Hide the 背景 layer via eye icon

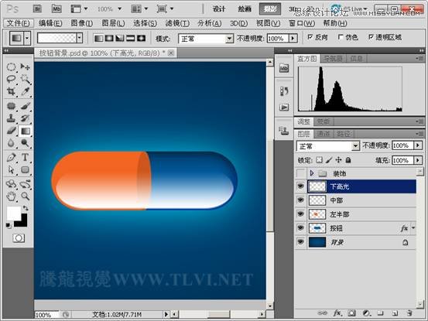tap(300, 242)
